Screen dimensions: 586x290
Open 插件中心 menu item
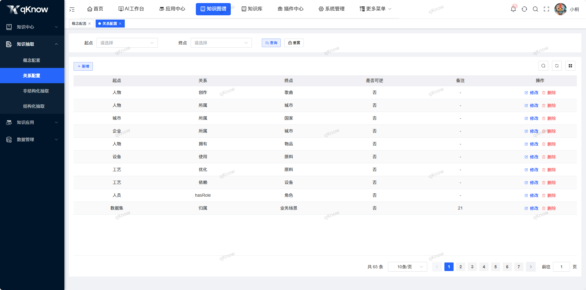click(291, 9)
